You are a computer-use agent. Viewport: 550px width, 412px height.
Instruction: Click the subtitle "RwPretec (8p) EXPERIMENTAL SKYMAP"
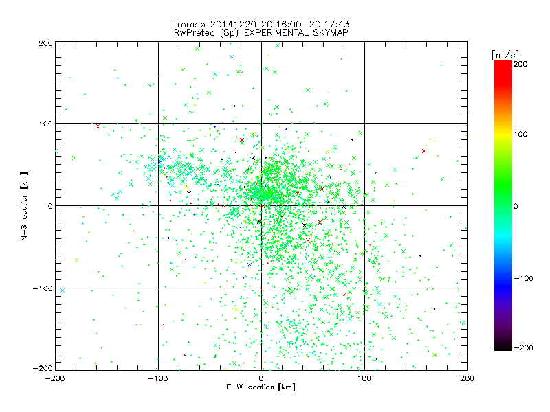(x=261, y=33)
